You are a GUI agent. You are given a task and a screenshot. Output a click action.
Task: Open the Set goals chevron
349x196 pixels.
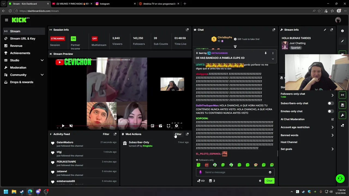point(332,149)
